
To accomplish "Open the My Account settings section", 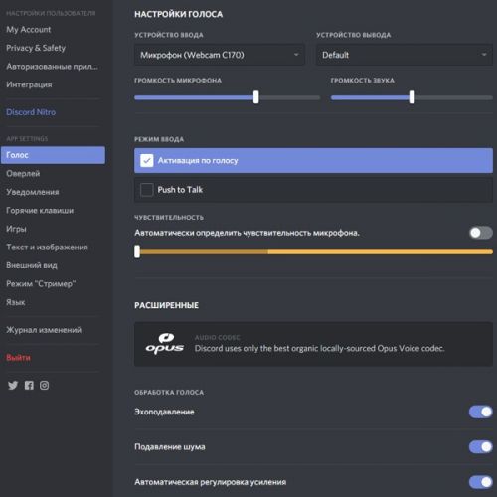I will point(29,30).
